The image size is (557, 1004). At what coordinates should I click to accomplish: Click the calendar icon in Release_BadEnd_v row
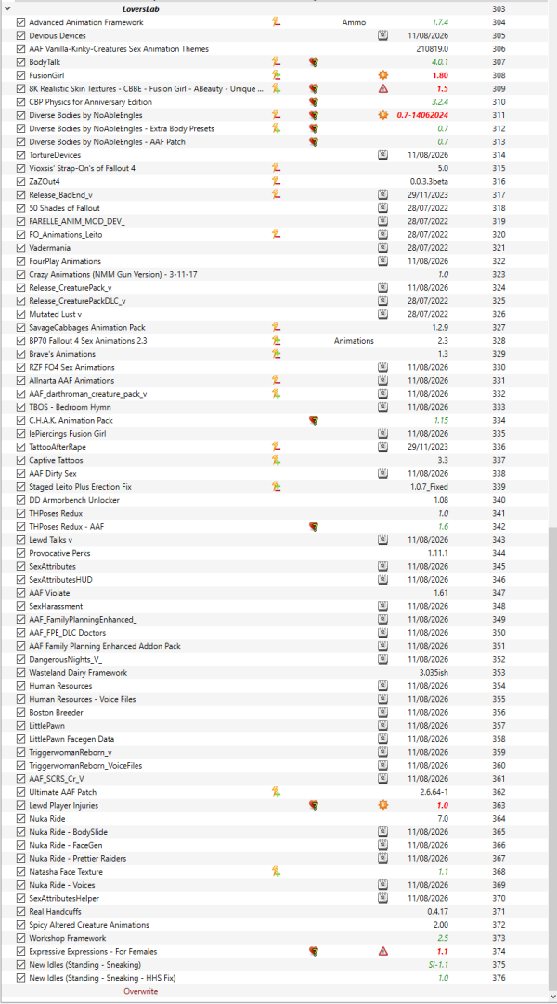382,194
